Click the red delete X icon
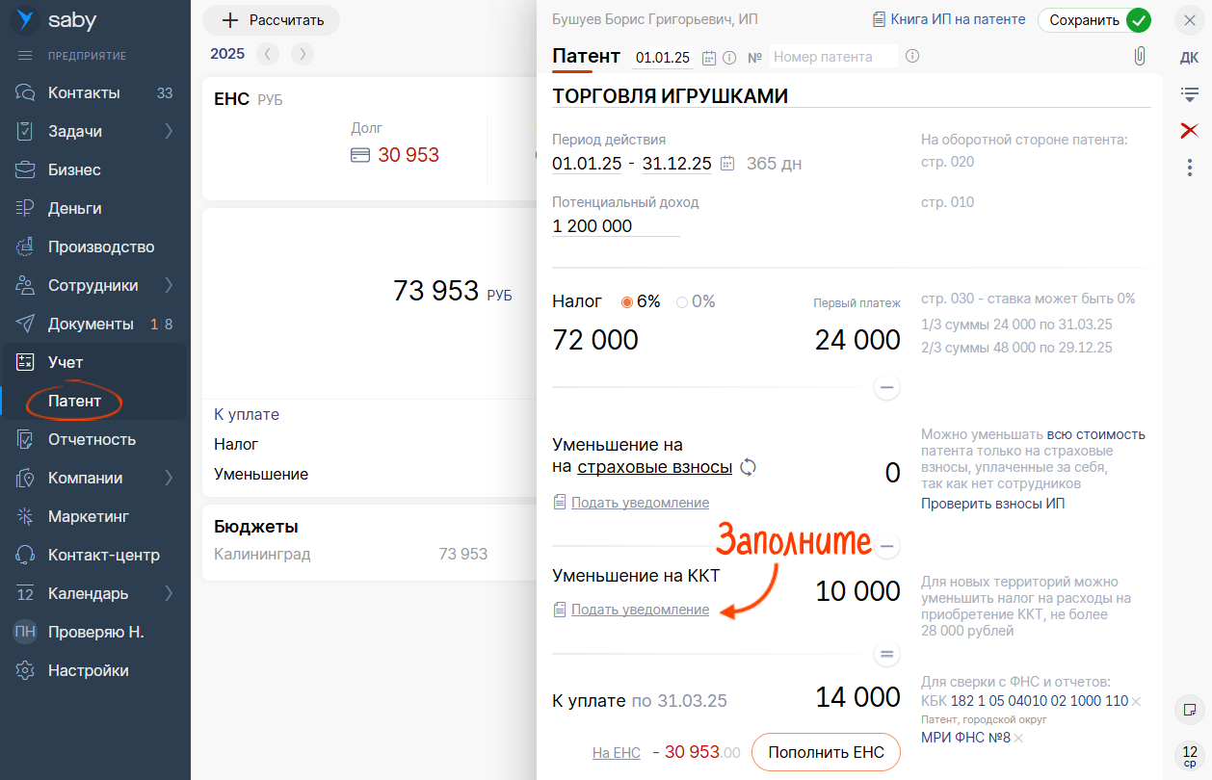1212x780 pixels. pyautogui.click(x=1189, y=130)
